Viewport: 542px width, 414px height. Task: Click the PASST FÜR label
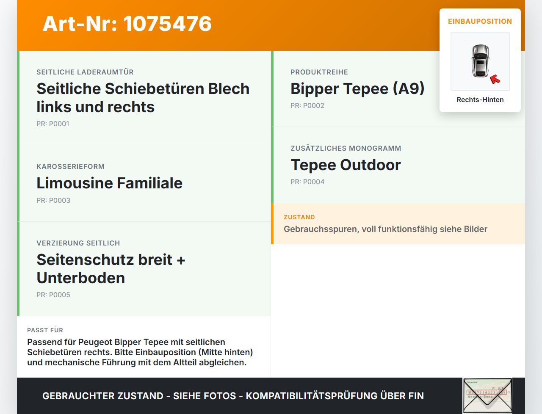(45, 330)
